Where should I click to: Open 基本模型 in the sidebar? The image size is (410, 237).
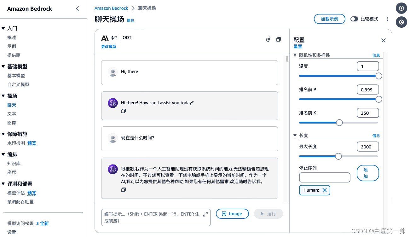coord(16,76)
